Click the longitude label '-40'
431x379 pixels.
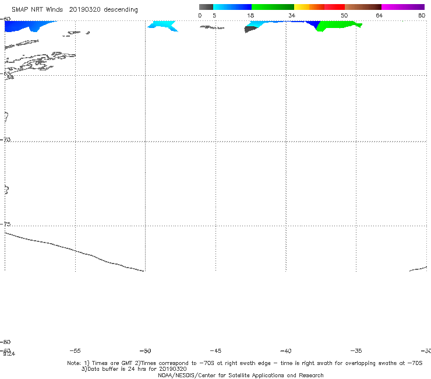285,351
